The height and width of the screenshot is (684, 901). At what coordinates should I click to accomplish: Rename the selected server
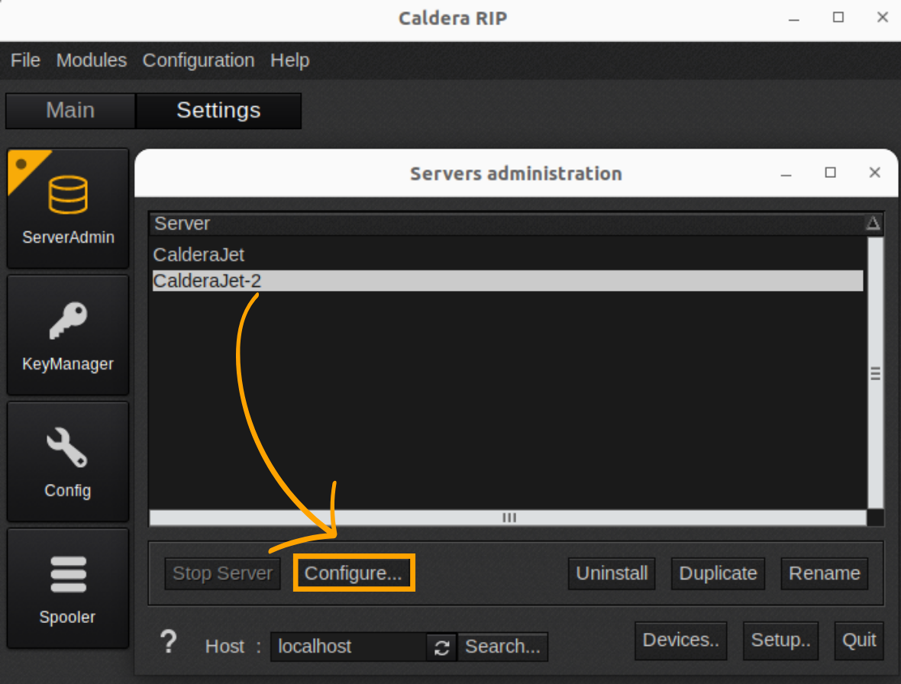click(x=824, y=573)
